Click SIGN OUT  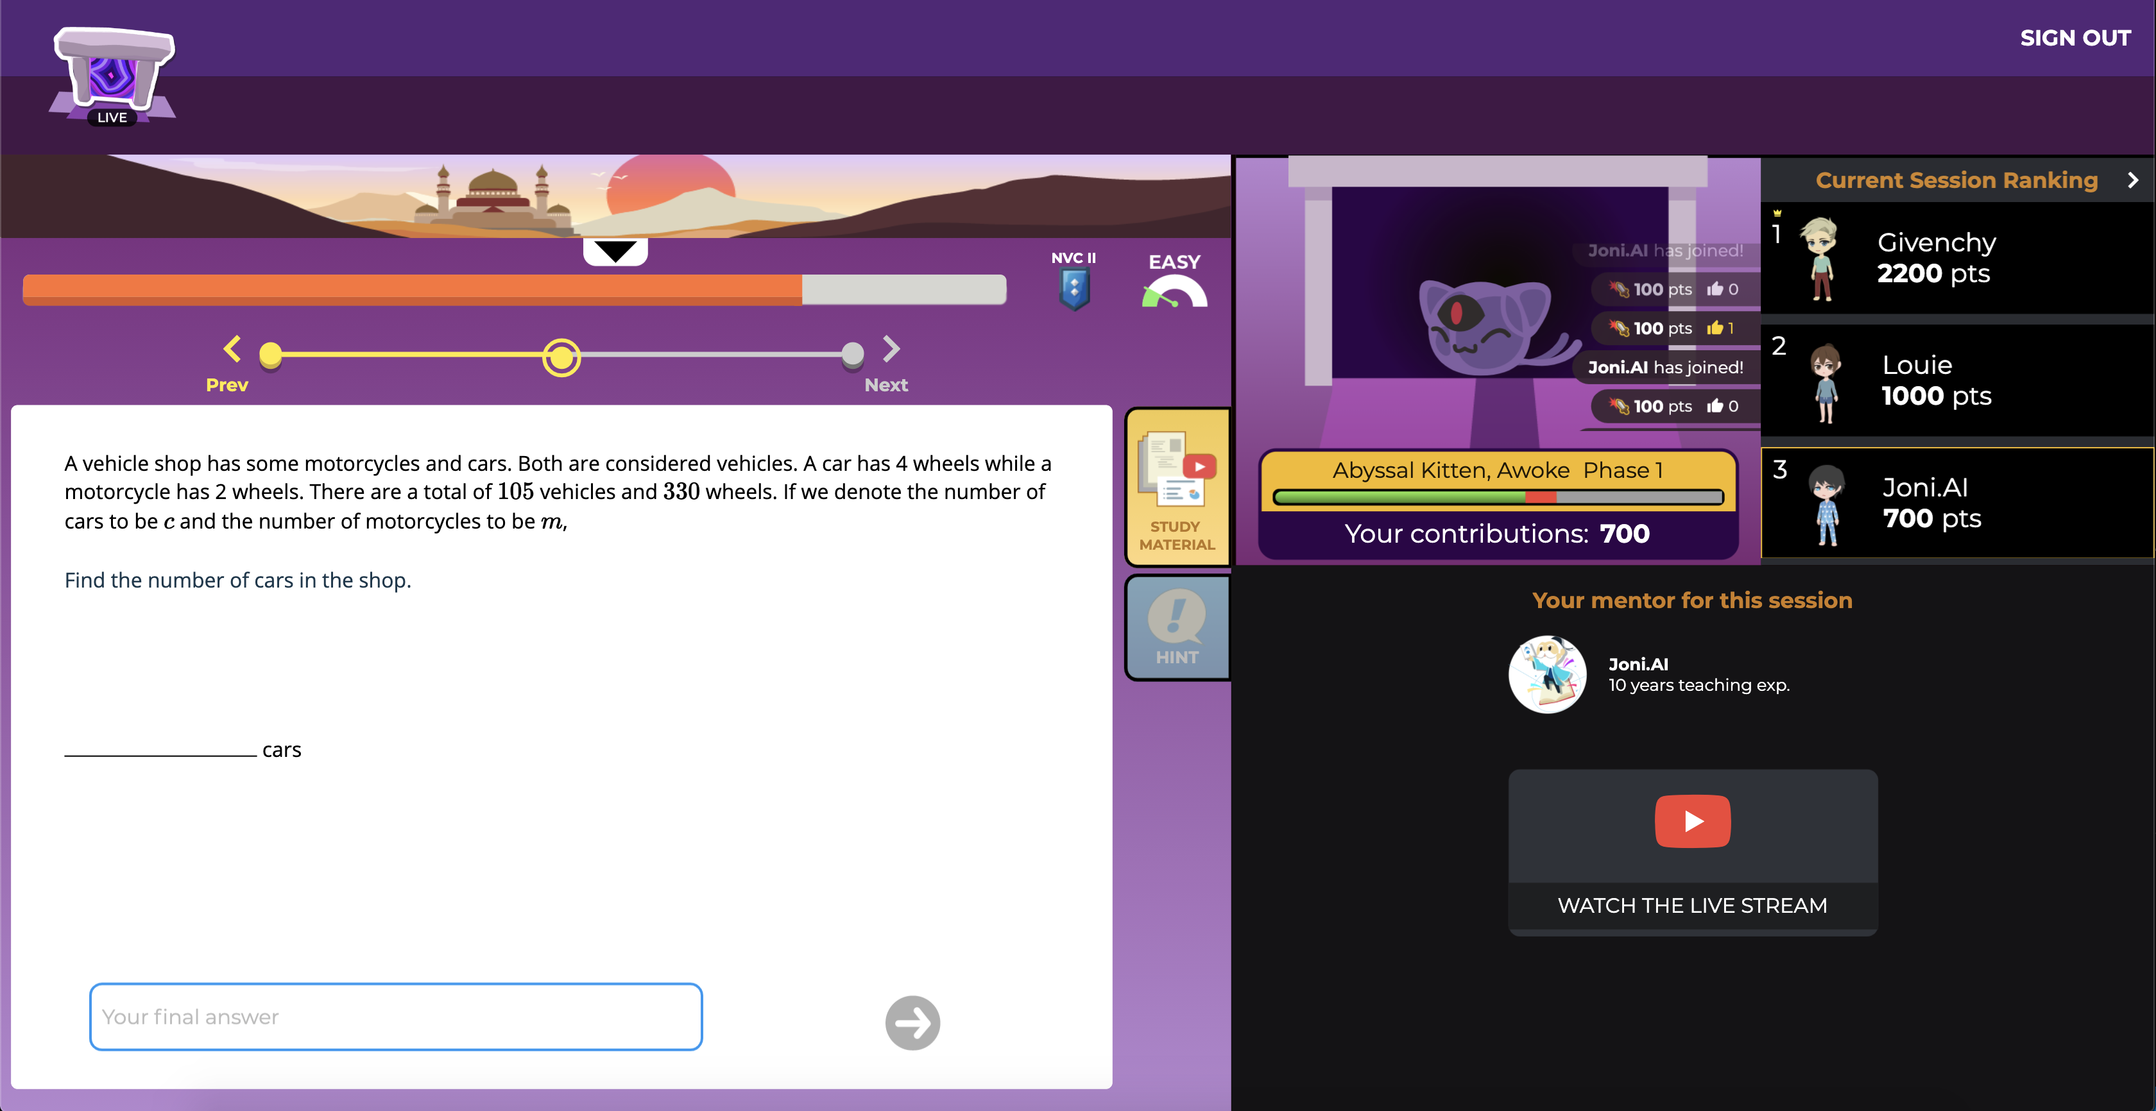(2074, 38)
